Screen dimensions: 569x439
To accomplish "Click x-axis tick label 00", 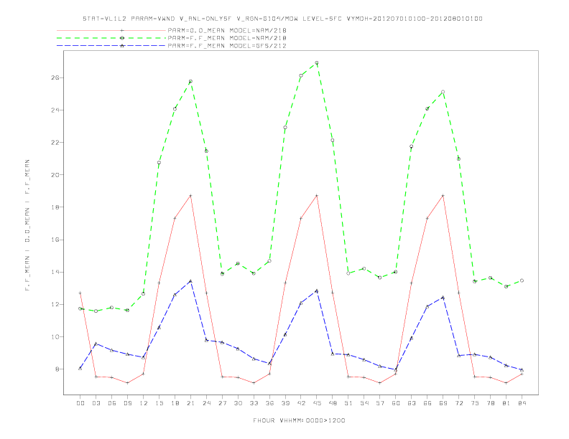I will [80, 403].
